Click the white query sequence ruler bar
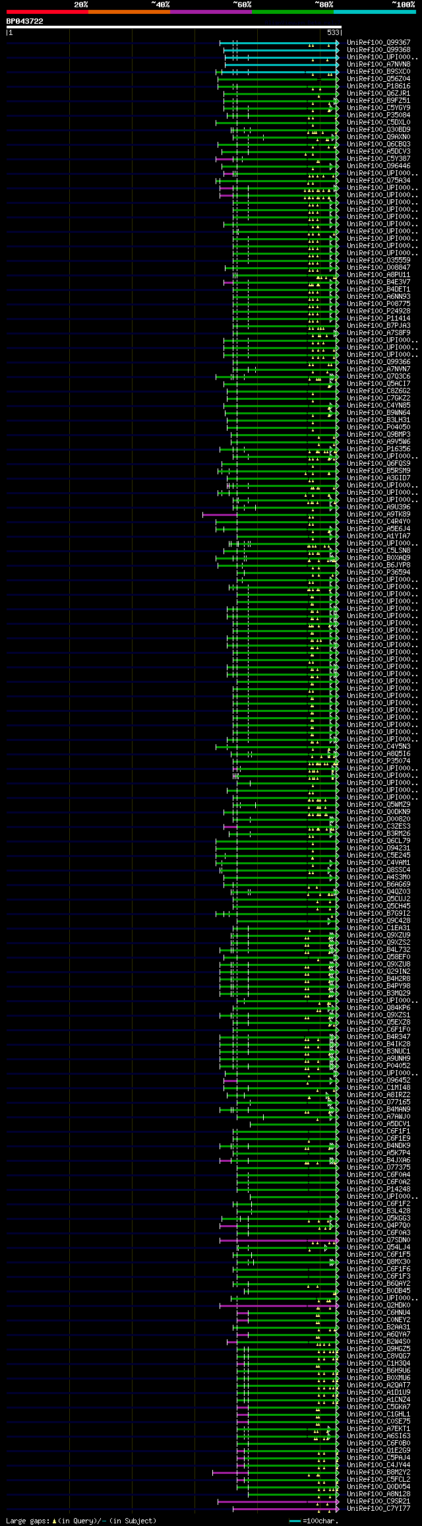 [173, 27]
